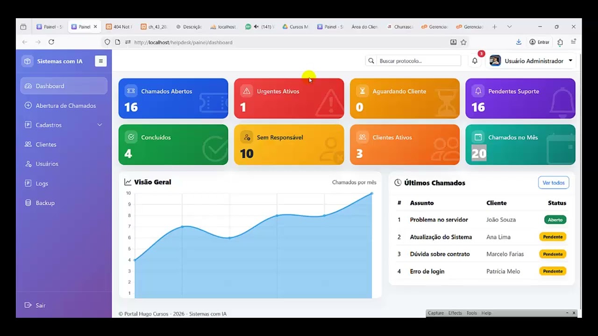Click the hourglass icon on Aguardando Cliente

362,91
